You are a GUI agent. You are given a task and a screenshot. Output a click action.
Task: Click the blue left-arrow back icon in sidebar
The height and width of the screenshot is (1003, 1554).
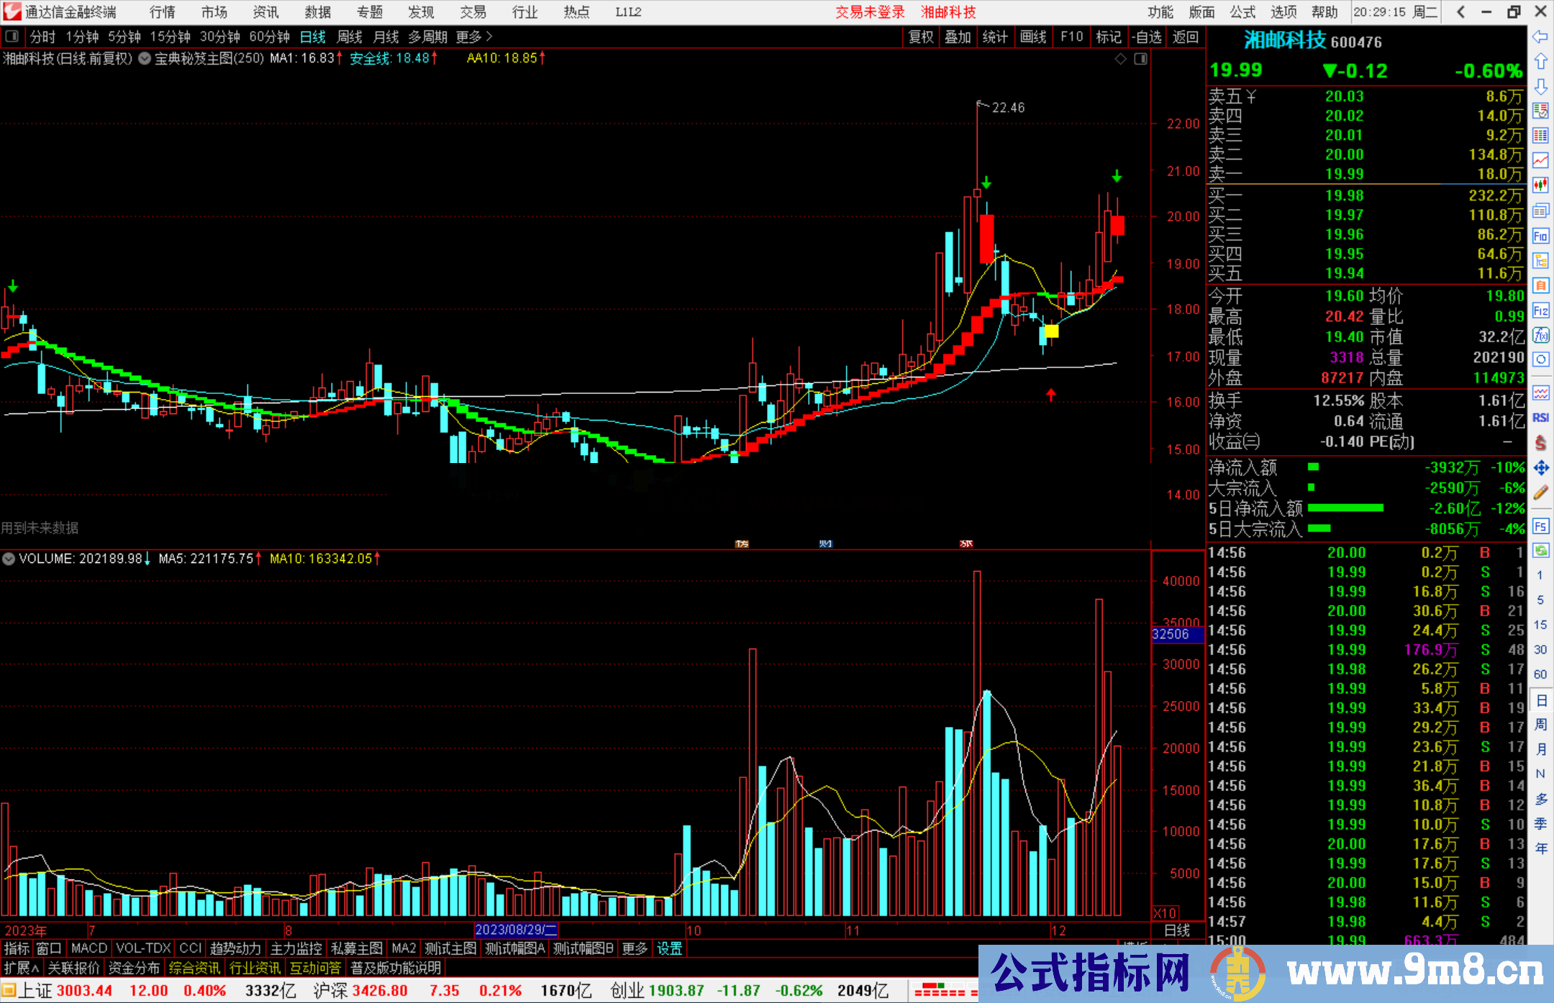pyautogui.click(x=1540, y=37)
